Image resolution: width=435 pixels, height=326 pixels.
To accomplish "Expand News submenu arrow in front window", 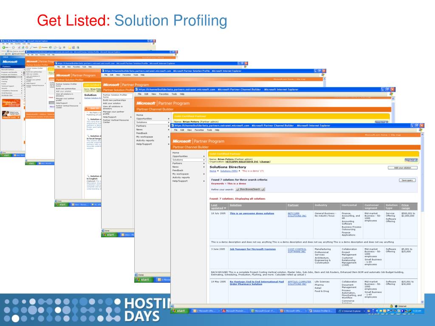I will (x=204, y=167).
